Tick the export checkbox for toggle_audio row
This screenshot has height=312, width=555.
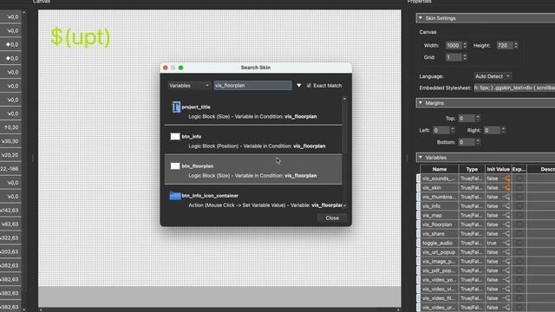click(x=519, y=243)
